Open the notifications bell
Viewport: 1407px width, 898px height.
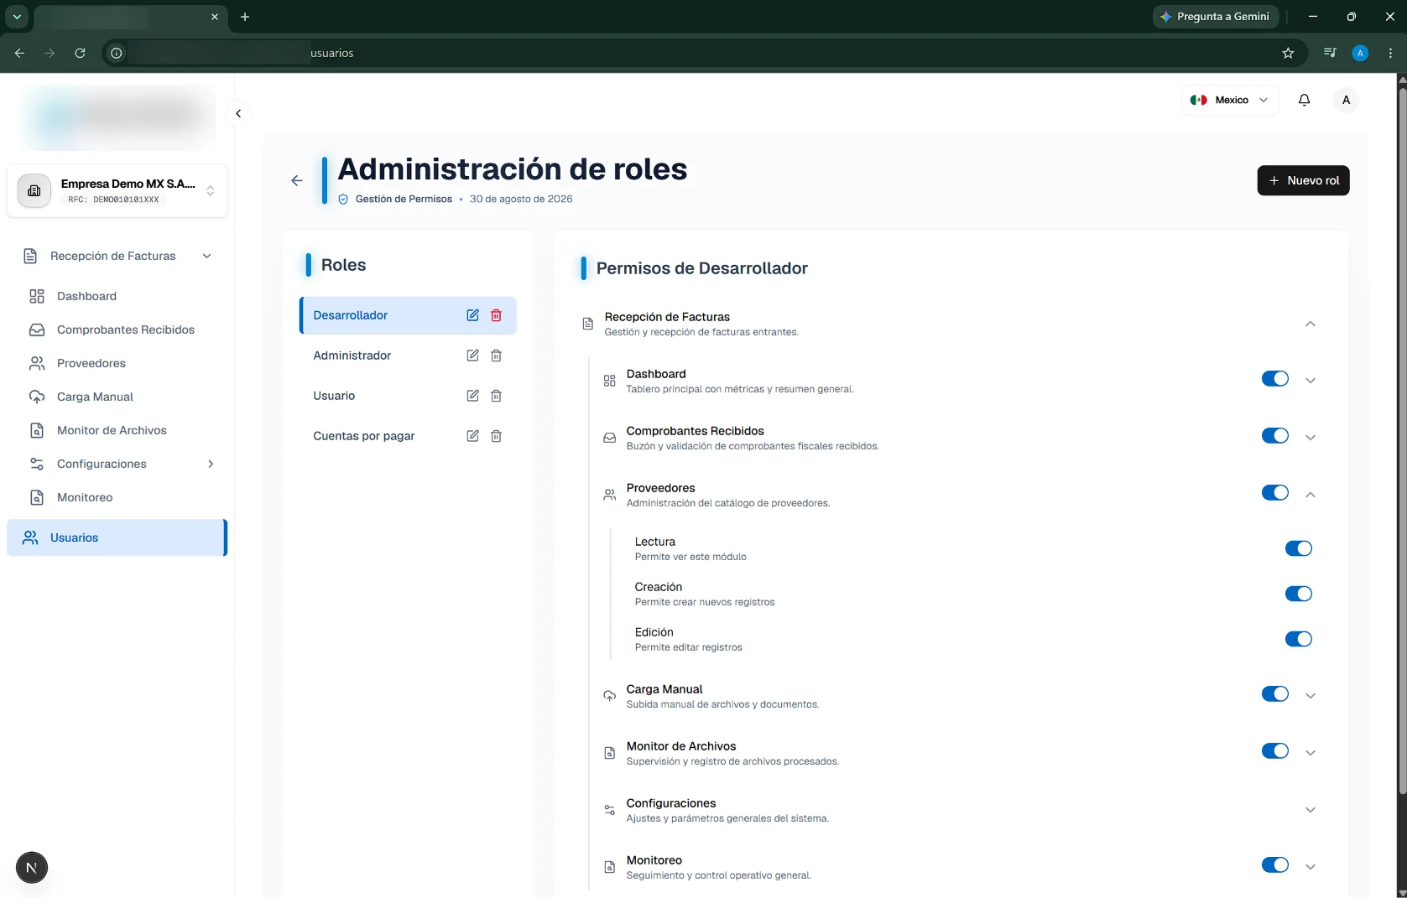[1304, 100]
